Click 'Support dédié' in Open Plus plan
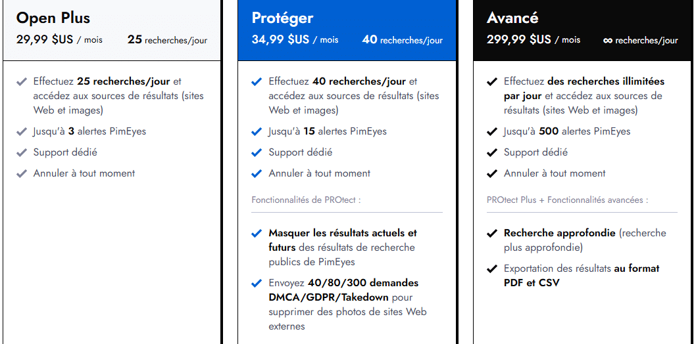 [65, 152]
